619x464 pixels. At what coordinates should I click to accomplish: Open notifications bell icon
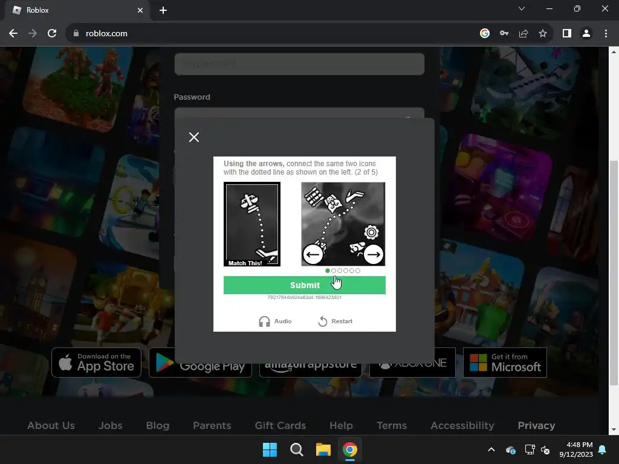click(x=603, y=449)
